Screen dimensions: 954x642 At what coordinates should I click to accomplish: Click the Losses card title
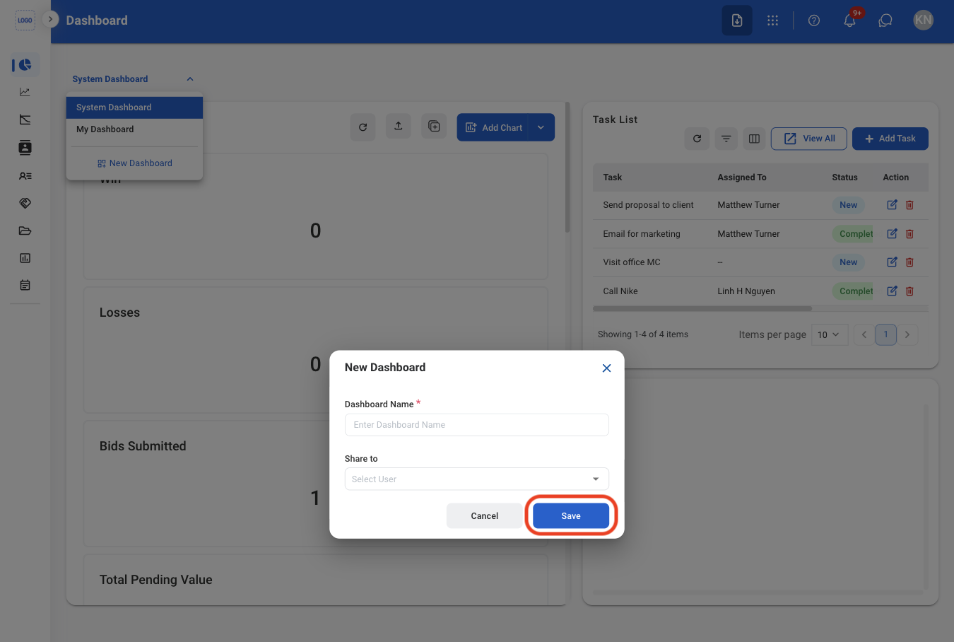[120, 313]
